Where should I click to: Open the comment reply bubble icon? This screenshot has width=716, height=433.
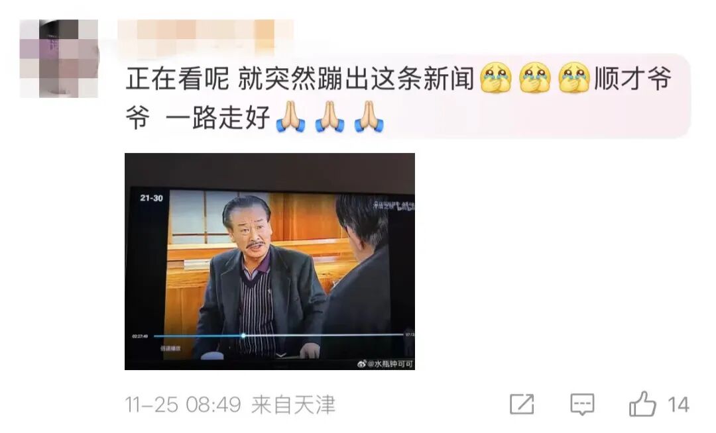point(582,405)
